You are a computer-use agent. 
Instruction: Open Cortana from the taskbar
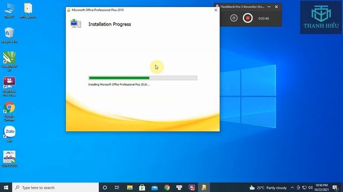105,187
